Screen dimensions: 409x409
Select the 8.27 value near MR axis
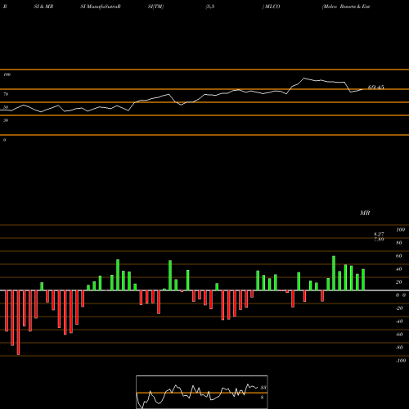(379, 234)
